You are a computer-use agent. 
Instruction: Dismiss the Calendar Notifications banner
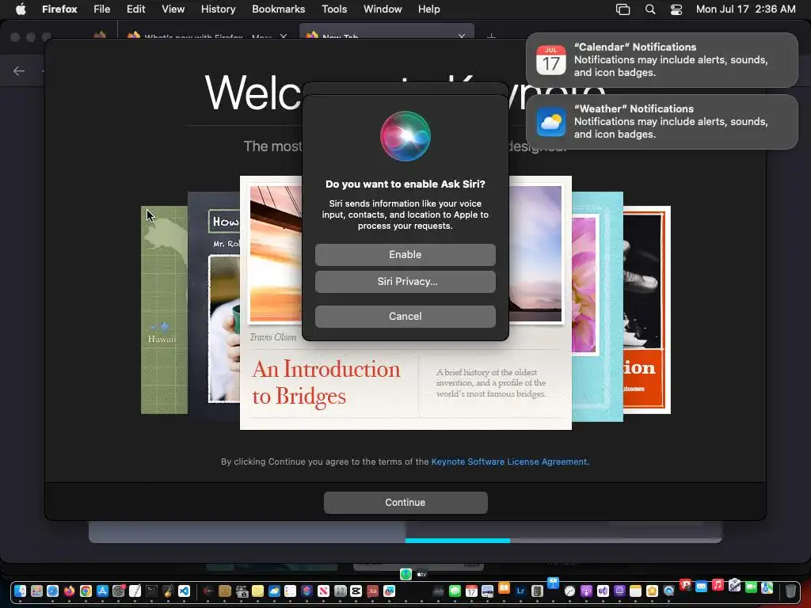[661, 60]
